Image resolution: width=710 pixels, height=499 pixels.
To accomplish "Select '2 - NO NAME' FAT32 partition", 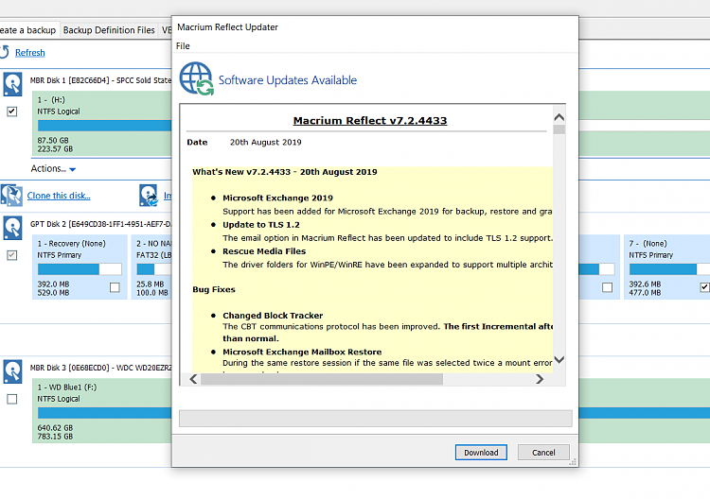I will click(151, 267).
